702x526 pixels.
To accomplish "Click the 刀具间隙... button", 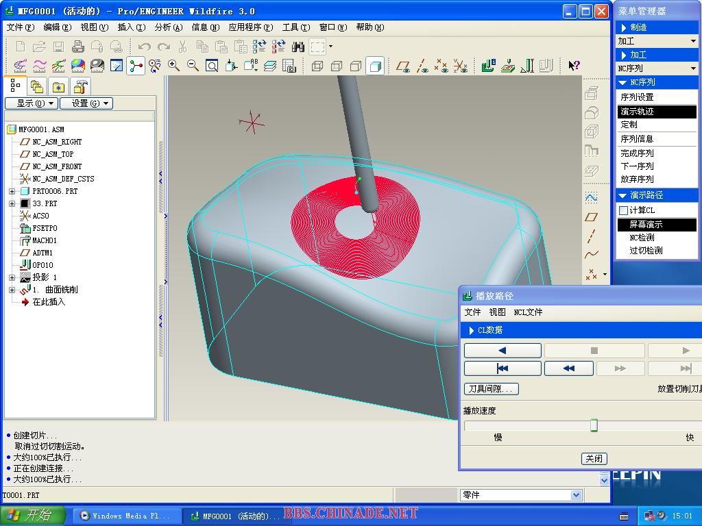I will 491,389.
